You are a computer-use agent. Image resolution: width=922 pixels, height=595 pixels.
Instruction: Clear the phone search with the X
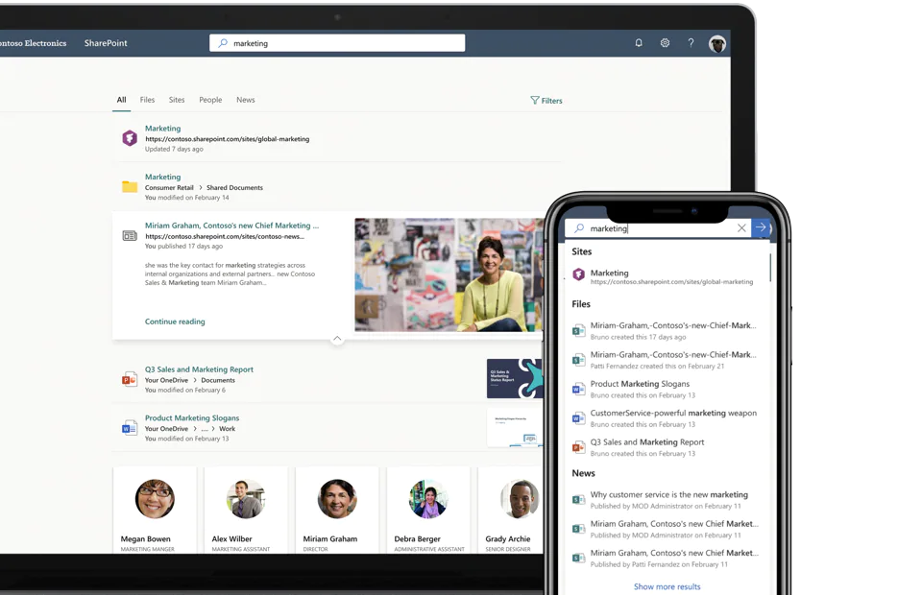tap(740, 227)
